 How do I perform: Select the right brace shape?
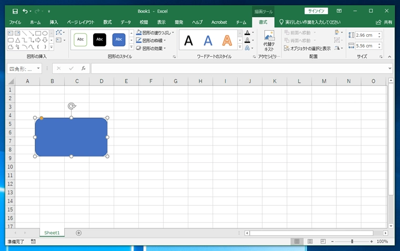coord(45,47)
